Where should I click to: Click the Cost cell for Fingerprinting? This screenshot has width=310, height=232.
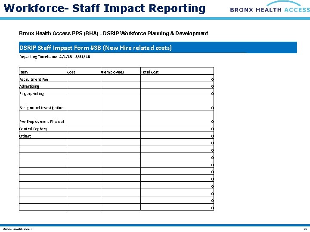(x=84, y=92)
